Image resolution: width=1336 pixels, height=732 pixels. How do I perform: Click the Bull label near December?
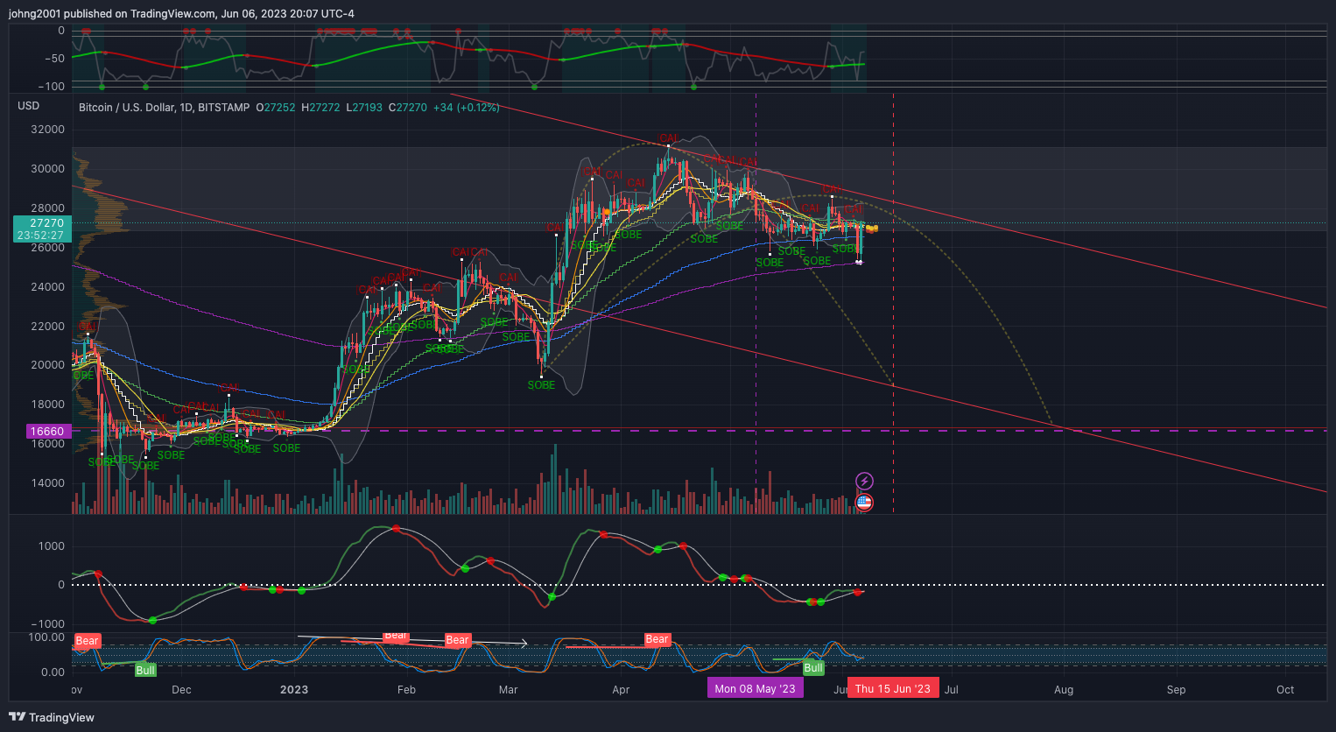[145, 670]
